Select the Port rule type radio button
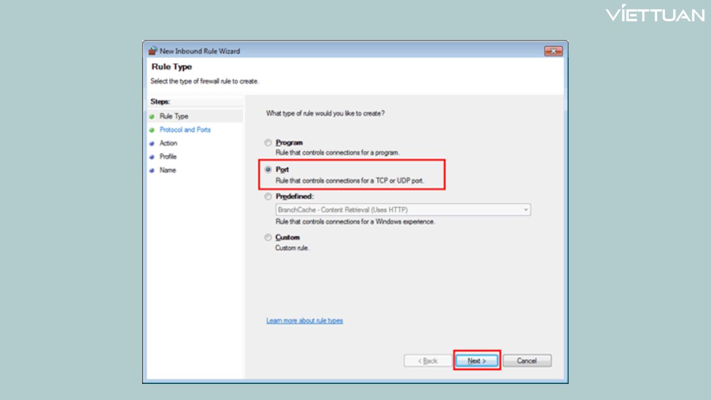The image size is (711, 400). [x=269, y=169]
